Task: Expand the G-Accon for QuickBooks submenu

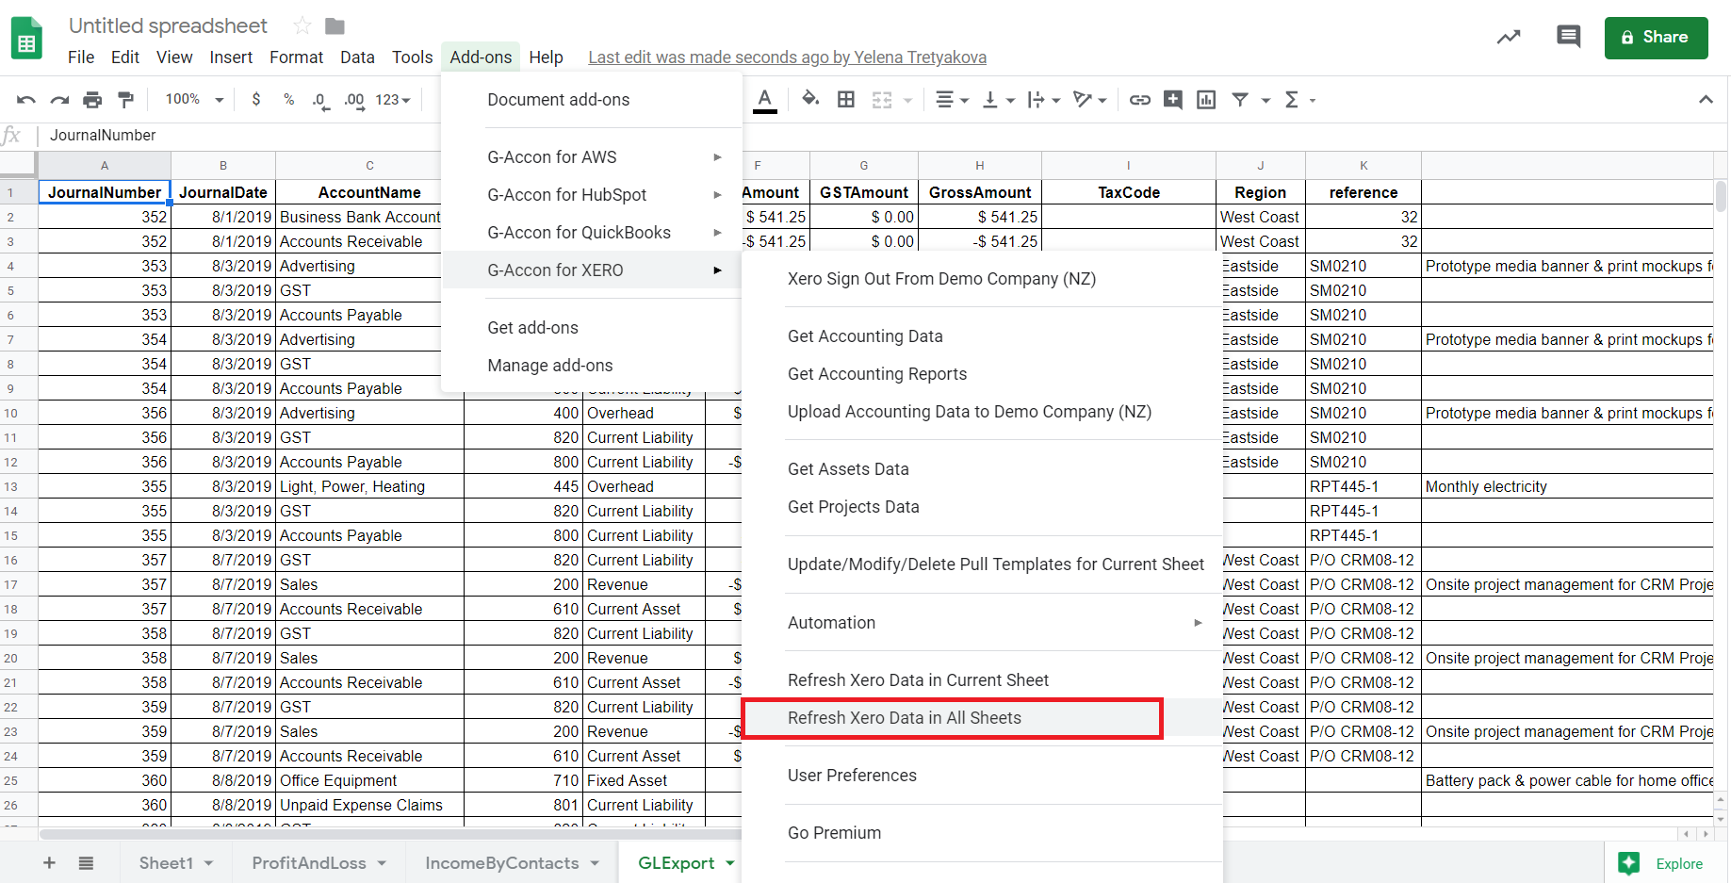Action: [x=592, y=233]
